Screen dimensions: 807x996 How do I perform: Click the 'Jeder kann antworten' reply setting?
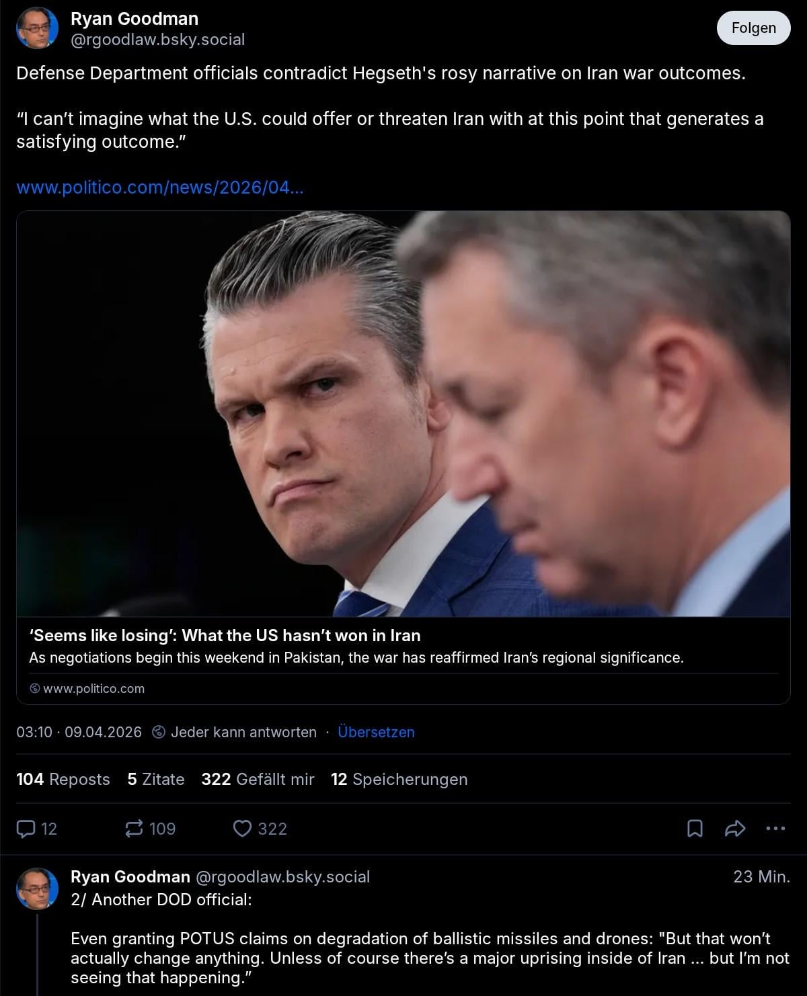[243, 732]
